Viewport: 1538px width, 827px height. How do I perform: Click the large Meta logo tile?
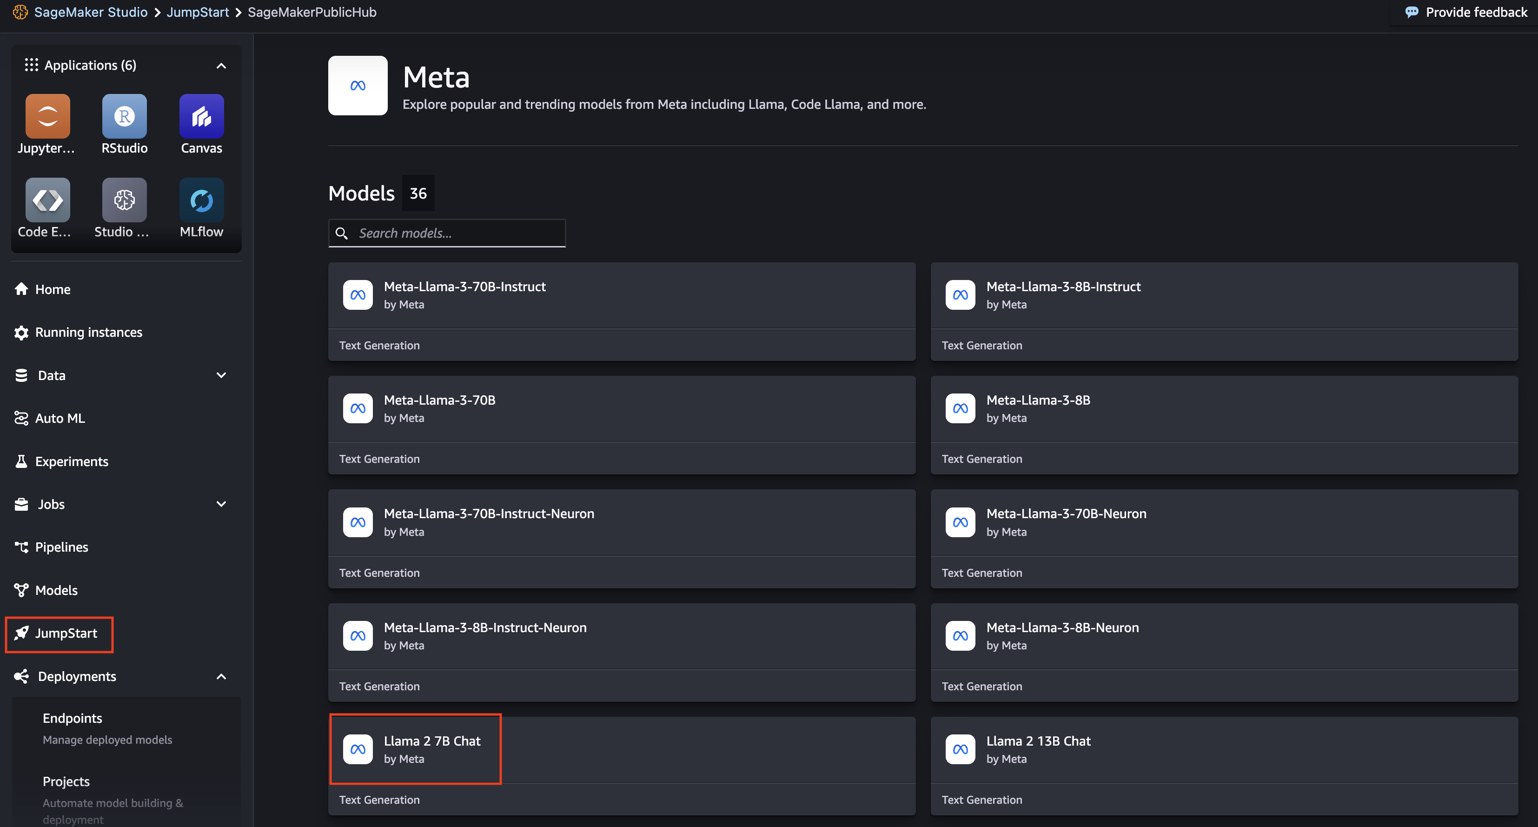[x=358, y=86]
